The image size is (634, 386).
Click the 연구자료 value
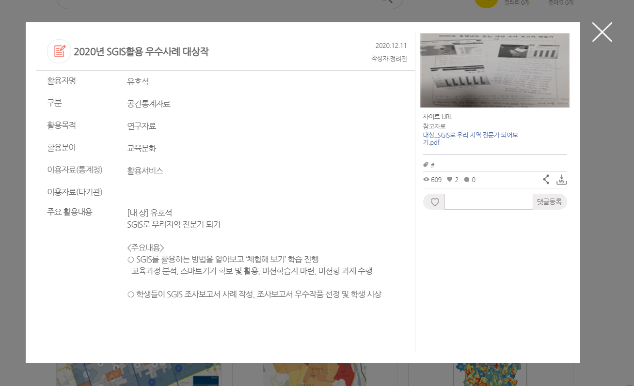tap(142, 126)
